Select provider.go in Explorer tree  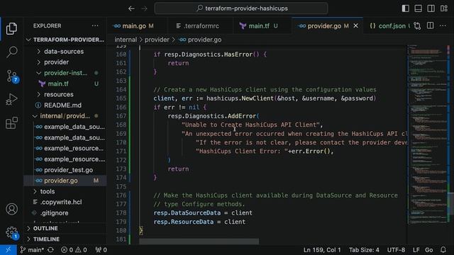(65, 181)
